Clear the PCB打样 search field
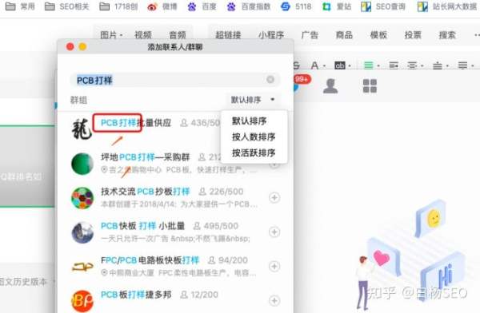Viewport: 480px width, 313px height. pos(270,80)
